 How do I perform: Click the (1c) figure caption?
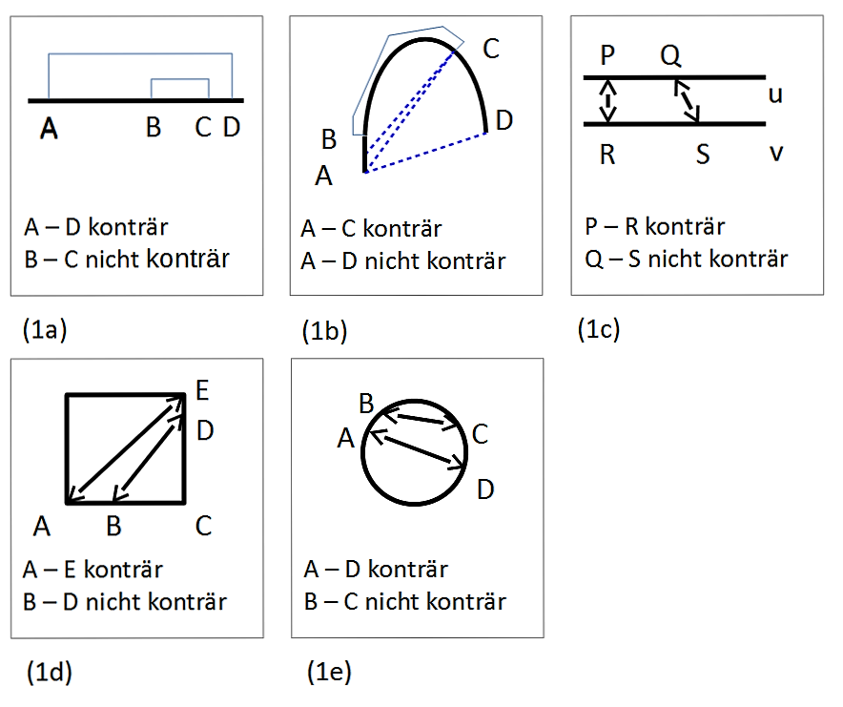(x=599, y=329)
